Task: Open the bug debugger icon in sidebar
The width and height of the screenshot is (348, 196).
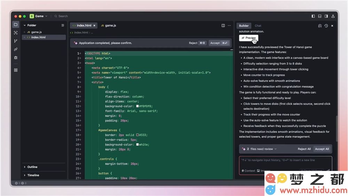Action: (x=16, y=57)
